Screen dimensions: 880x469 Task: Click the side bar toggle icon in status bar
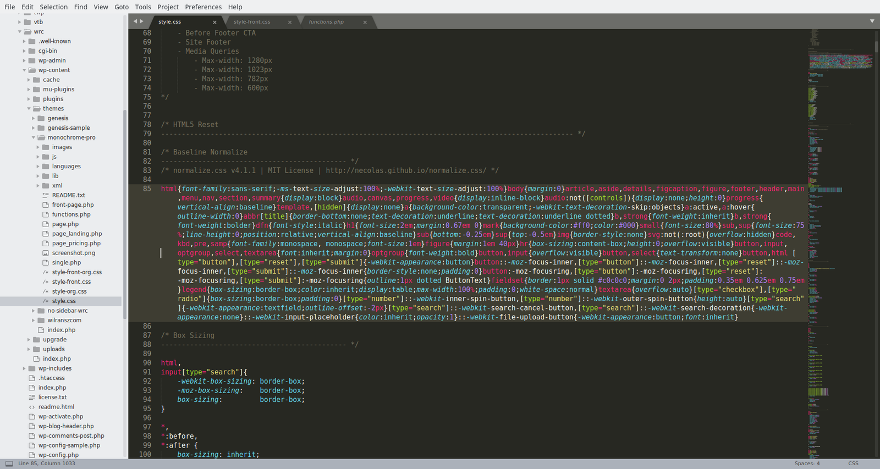tap(9, 464)
